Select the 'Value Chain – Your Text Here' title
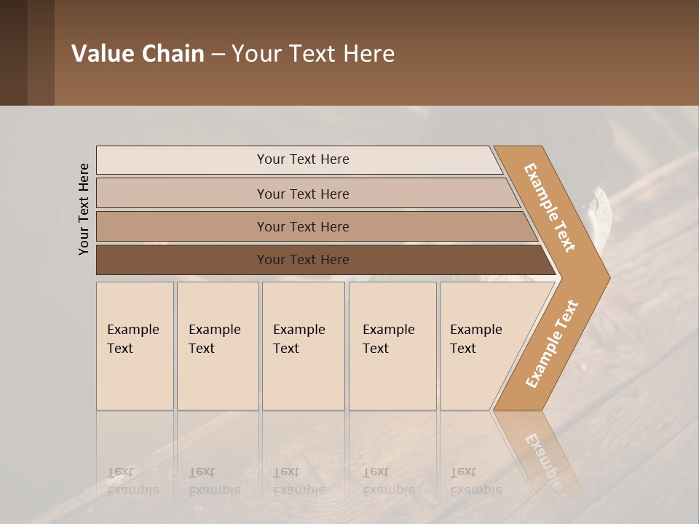 coord(233,53)
